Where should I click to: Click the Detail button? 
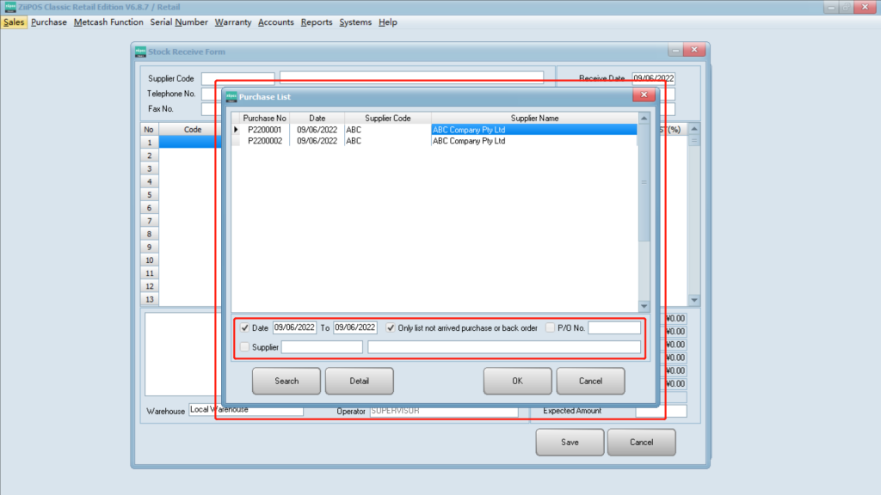(x=359, y=381)
